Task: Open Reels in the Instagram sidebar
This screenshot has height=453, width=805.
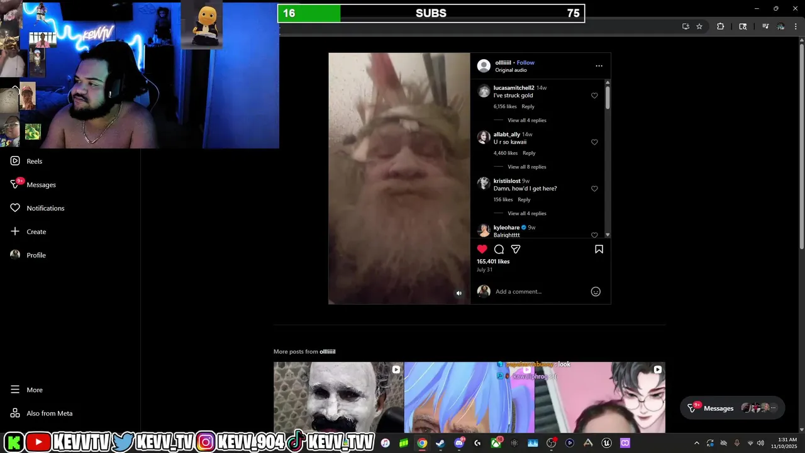Action: click(26, 161)
